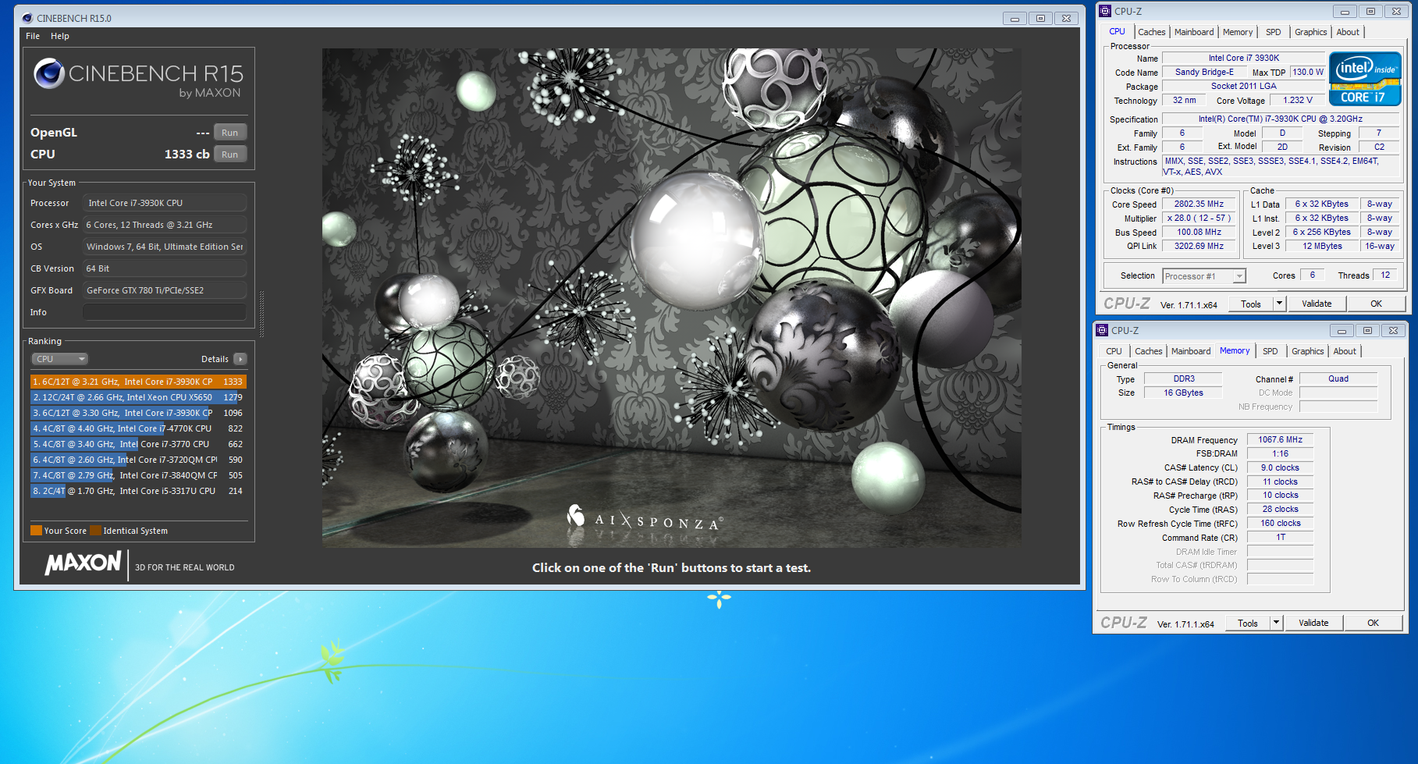Click the Details arrow icon in Ranking
This screenshot has height=764, width=1418.
[240, 359]
